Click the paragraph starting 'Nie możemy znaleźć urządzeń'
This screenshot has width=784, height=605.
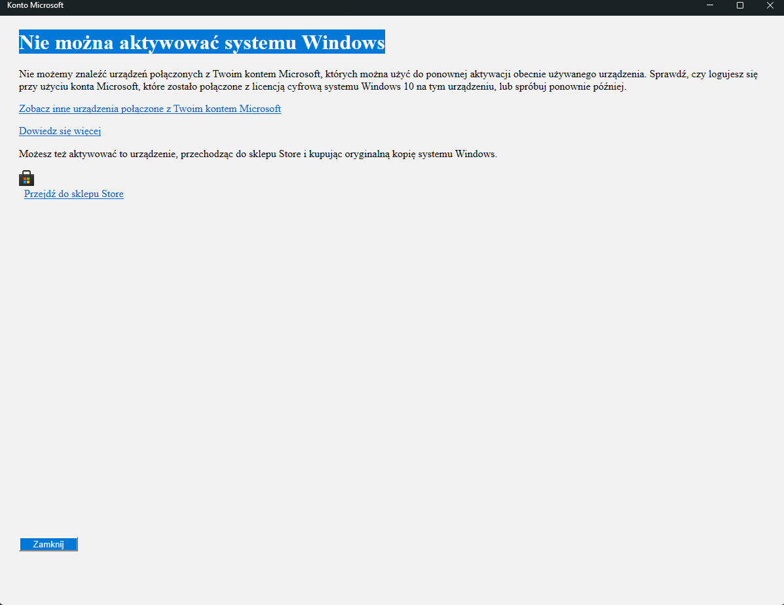(388, 81)
